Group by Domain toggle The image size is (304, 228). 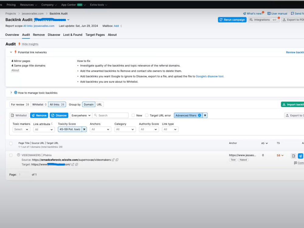coord(88,104)
